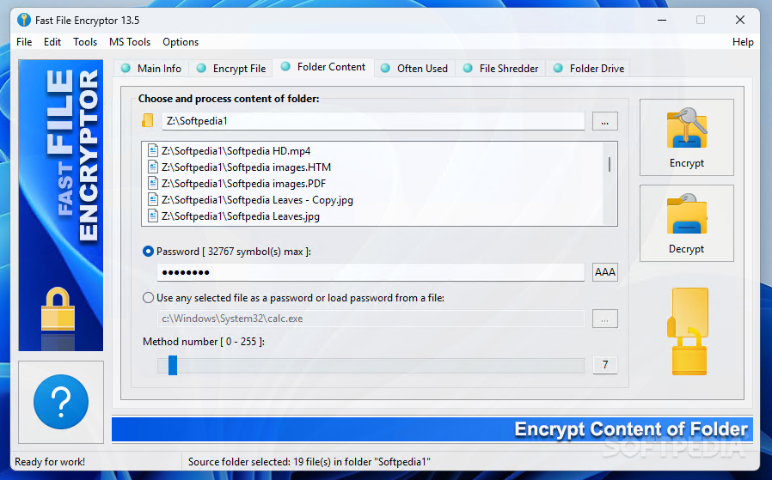
Task: Click file icon next to Softpedia Leaves - Copy.jpg
Action: point(153,199)
